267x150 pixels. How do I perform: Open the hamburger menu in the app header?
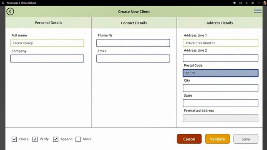pyautogui.click(x=258, y=11)
